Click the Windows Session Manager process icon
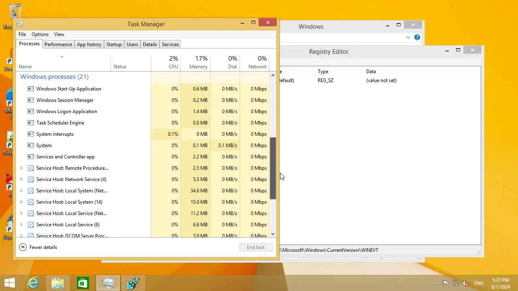The width and height of the screenshot is (518, 291). coord(31,100)
